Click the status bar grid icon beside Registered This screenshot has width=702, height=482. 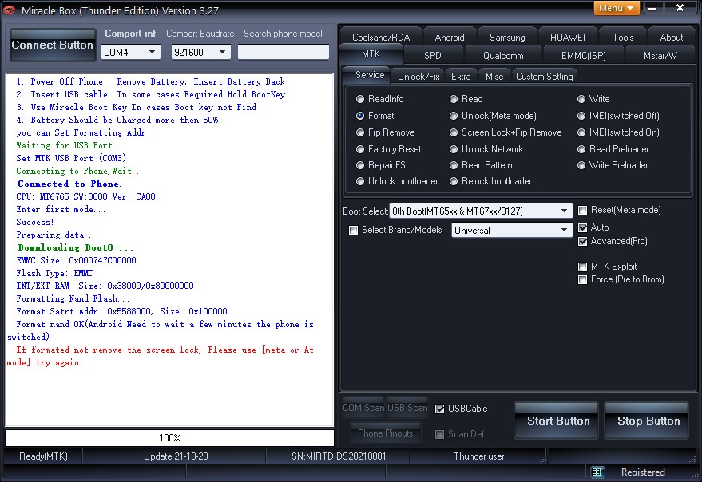[x=597, y=472]
